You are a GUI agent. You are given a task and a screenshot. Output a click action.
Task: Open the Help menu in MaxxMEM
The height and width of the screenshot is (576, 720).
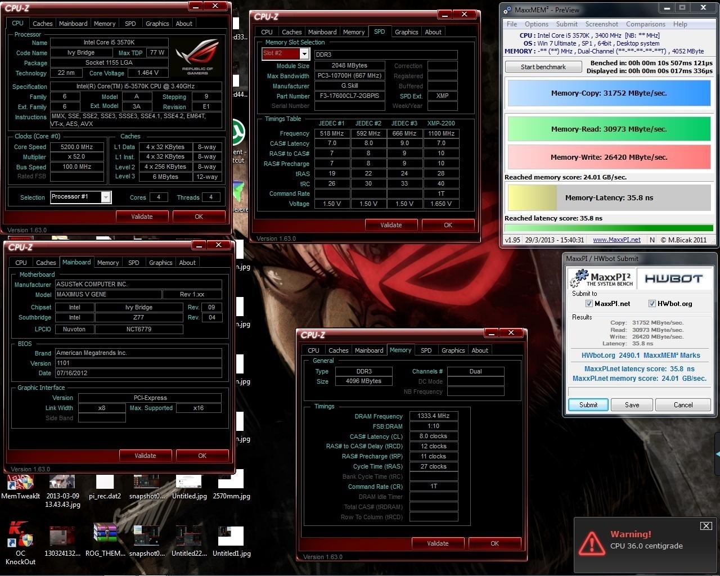pos(680,24)
